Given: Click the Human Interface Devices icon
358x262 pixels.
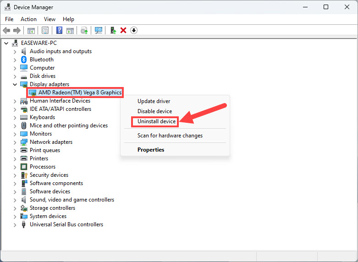Looking at the screenshot, I should (x=24, y=101).
